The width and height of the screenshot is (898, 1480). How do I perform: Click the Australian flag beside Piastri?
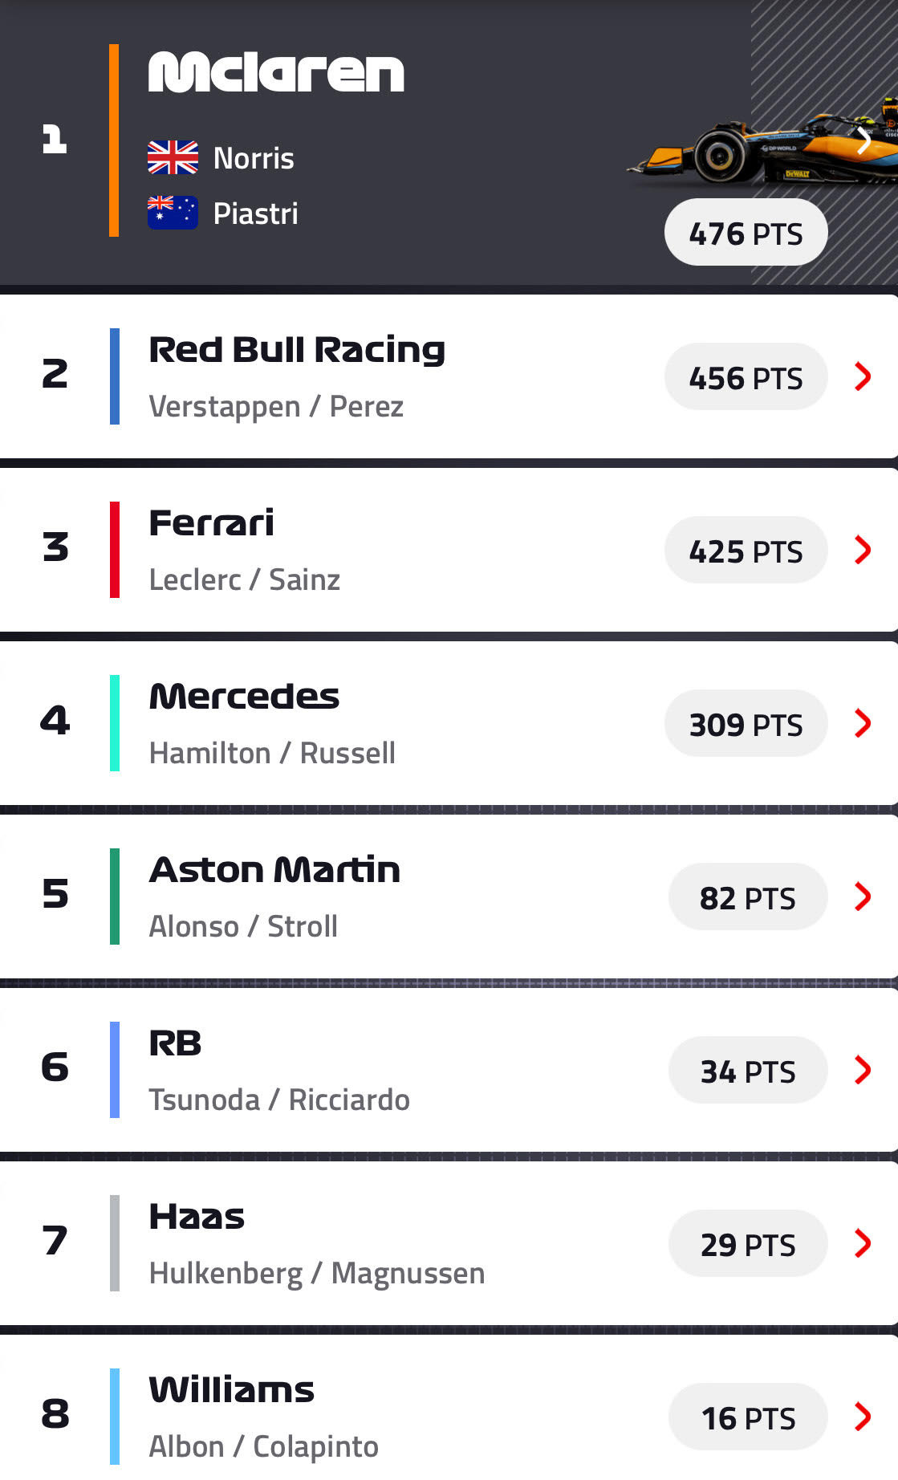point(173,213)
